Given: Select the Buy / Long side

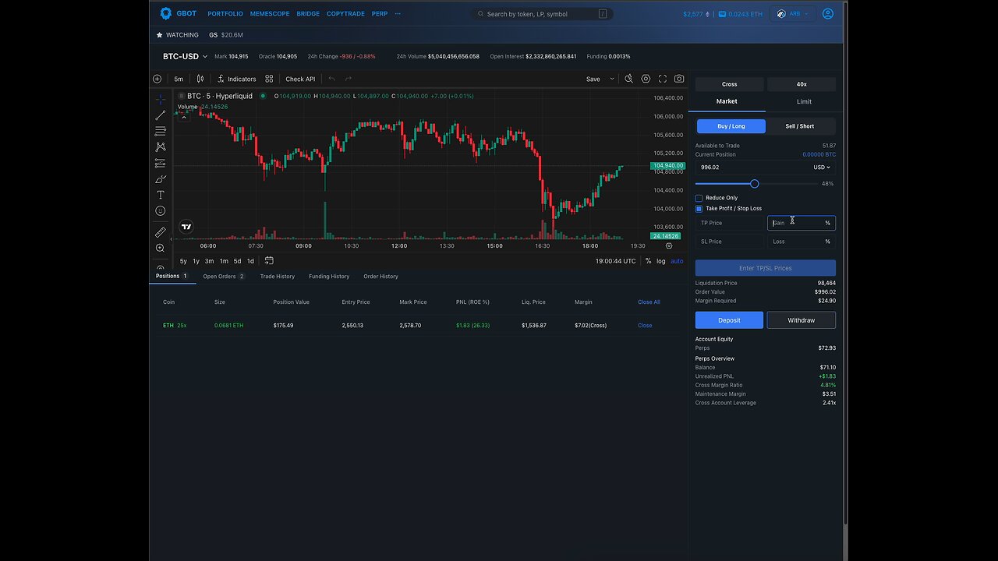Looking at the screenshot, I should pyautogui.click(x=731, y=126).
